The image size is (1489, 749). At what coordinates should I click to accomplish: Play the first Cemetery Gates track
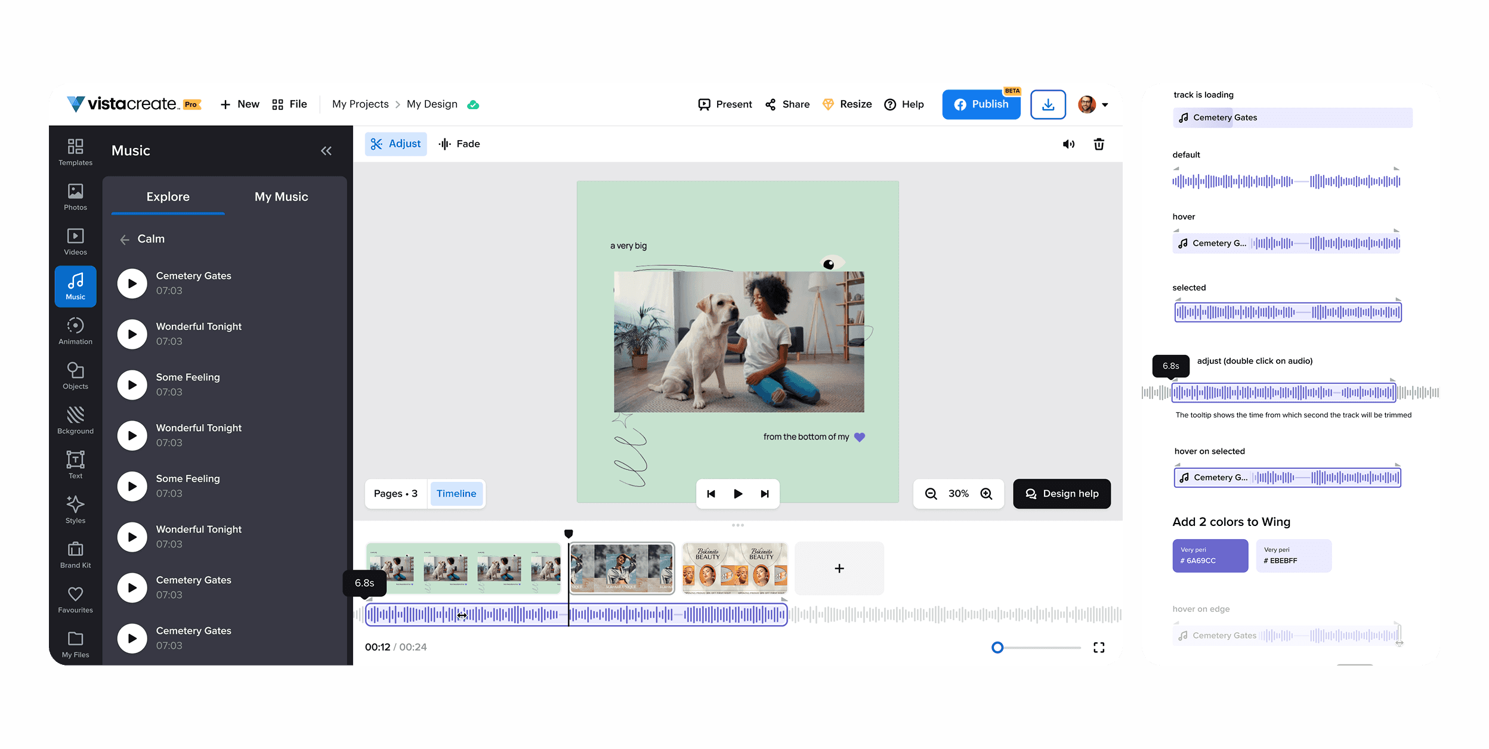(132, 283)
